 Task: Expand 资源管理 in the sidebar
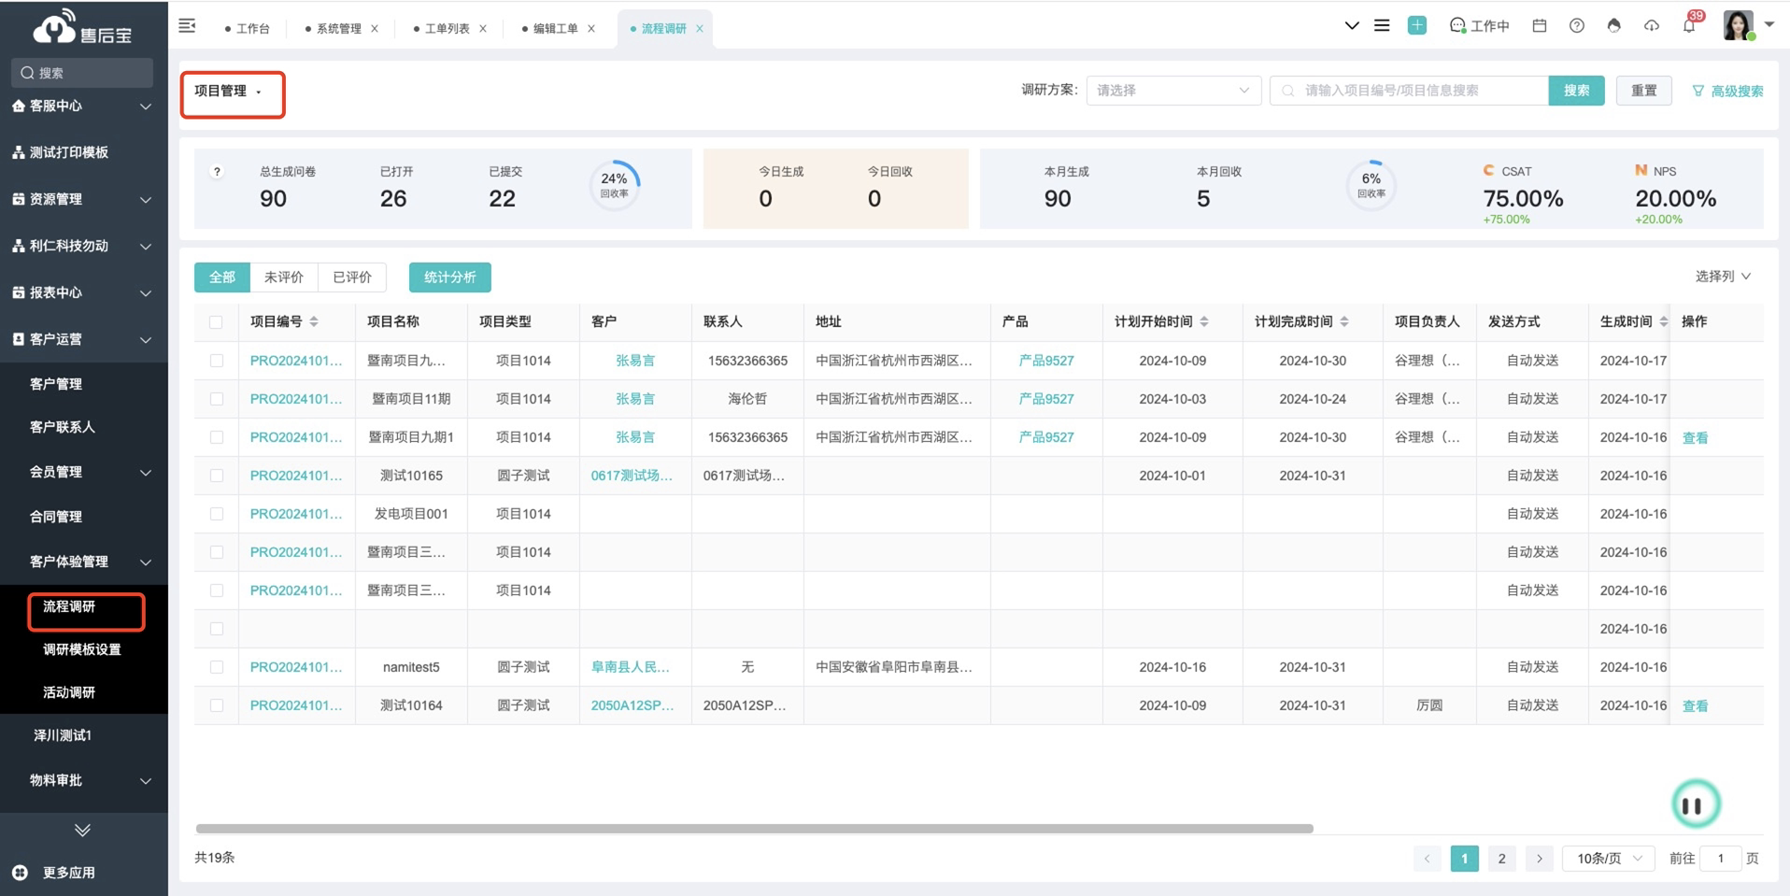coord(83,199)
